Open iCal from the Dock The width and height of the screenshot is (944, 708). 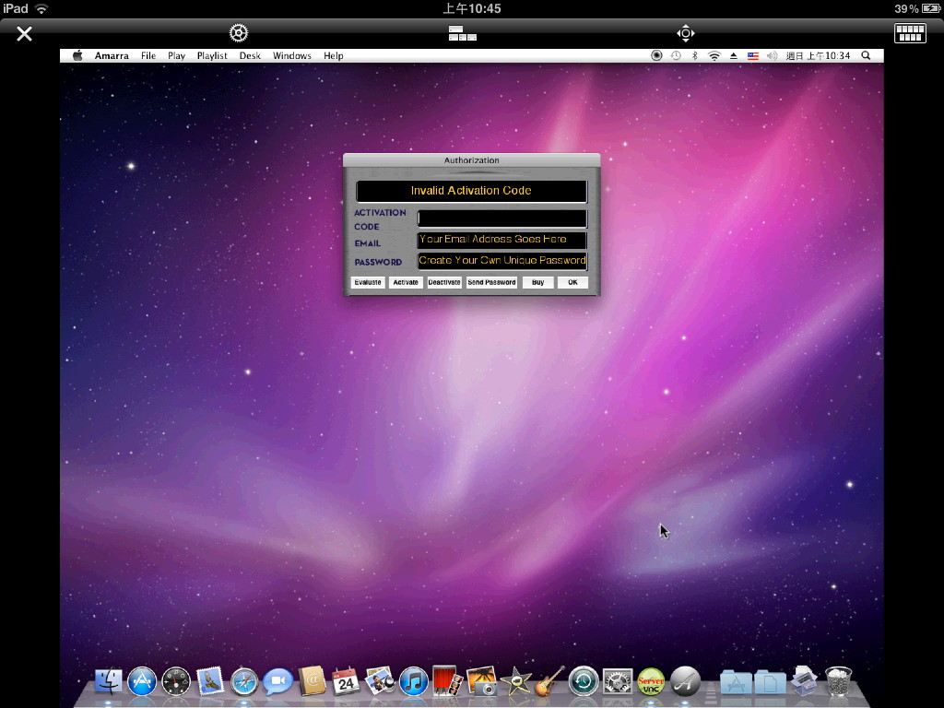(x=346, y=681)
